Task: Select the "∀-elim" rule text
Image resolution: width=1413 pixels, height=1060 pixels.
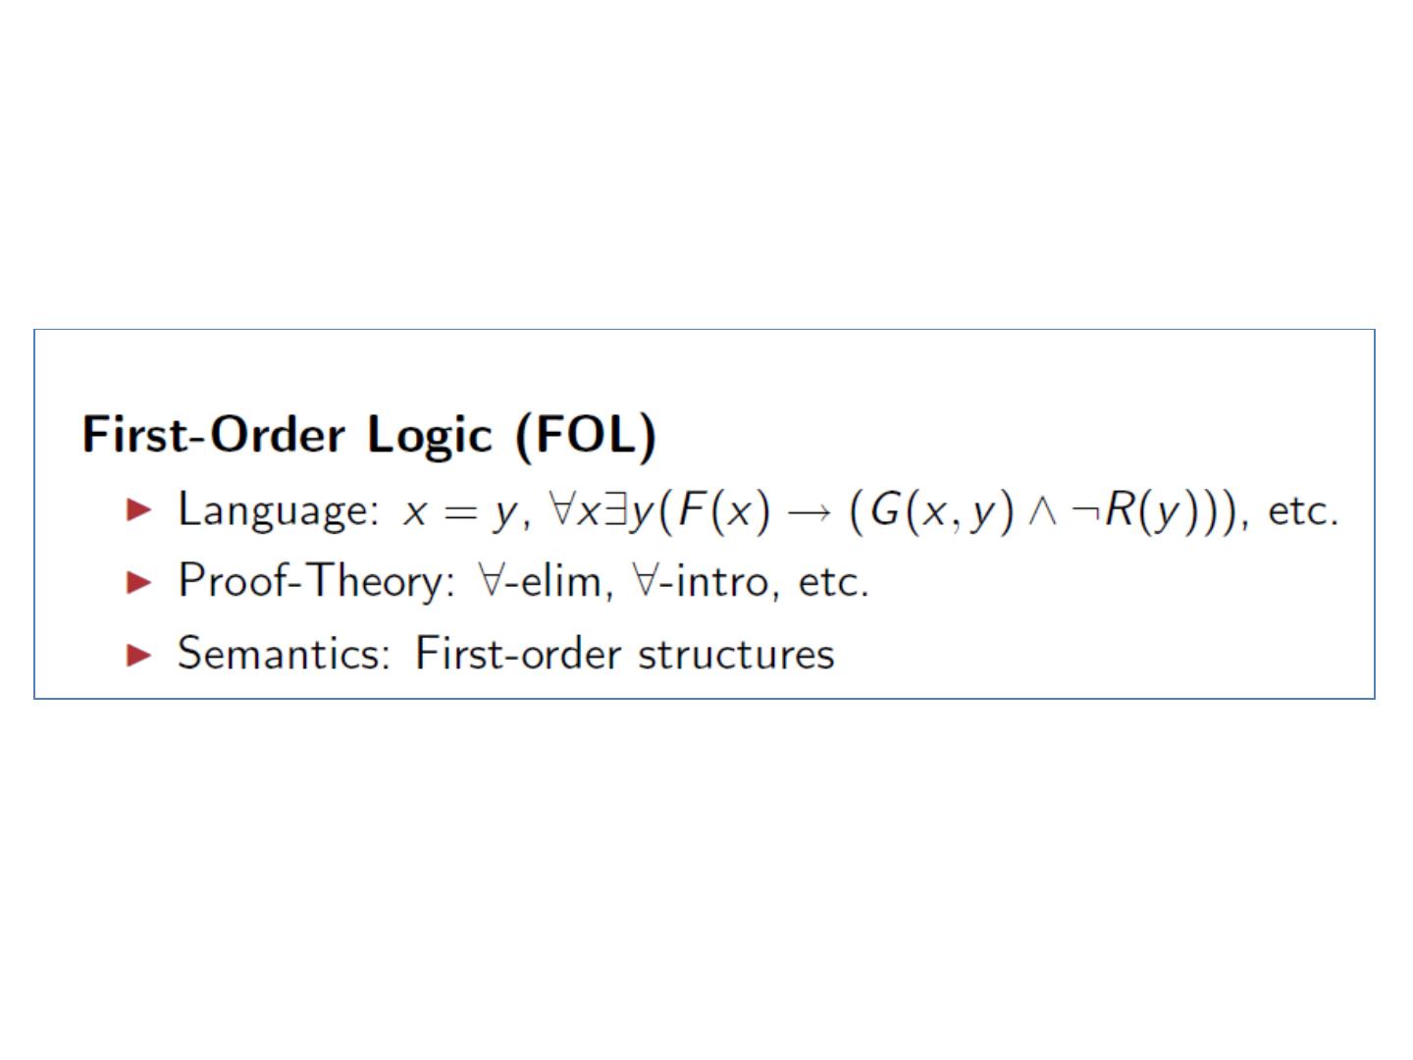Action: pyautogui.click(x=540, y=582)
